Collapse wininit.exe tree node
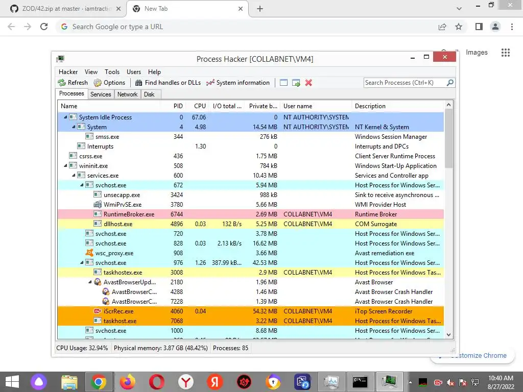523x392 pixels. click(x=66, y=165)
